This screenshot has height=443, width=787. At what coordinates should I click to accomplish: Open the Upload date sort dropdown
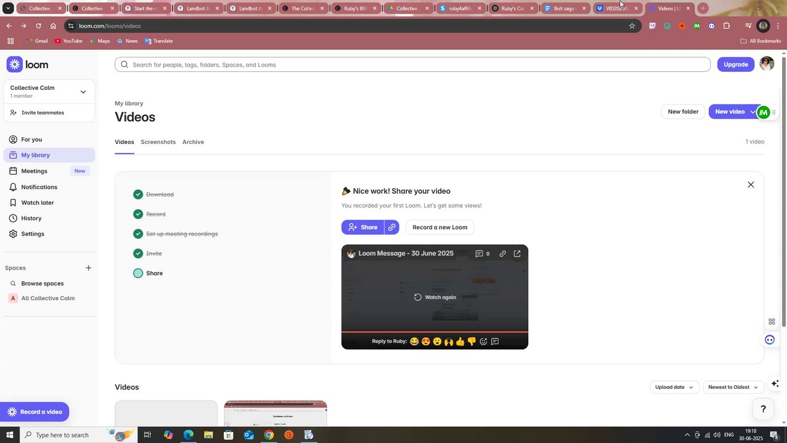pyautogui.click(x=674, y=387)
